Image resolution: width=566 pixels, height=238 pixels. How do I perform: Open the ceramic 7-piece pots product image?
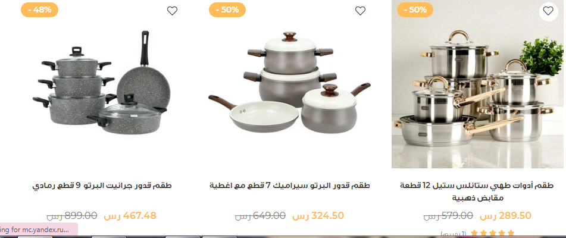(x=290, y=84)
